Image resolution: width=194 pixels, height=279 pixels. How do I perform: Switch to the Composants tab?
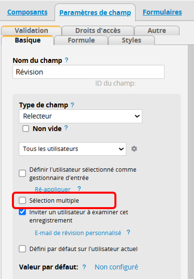(x=27, y=12)
